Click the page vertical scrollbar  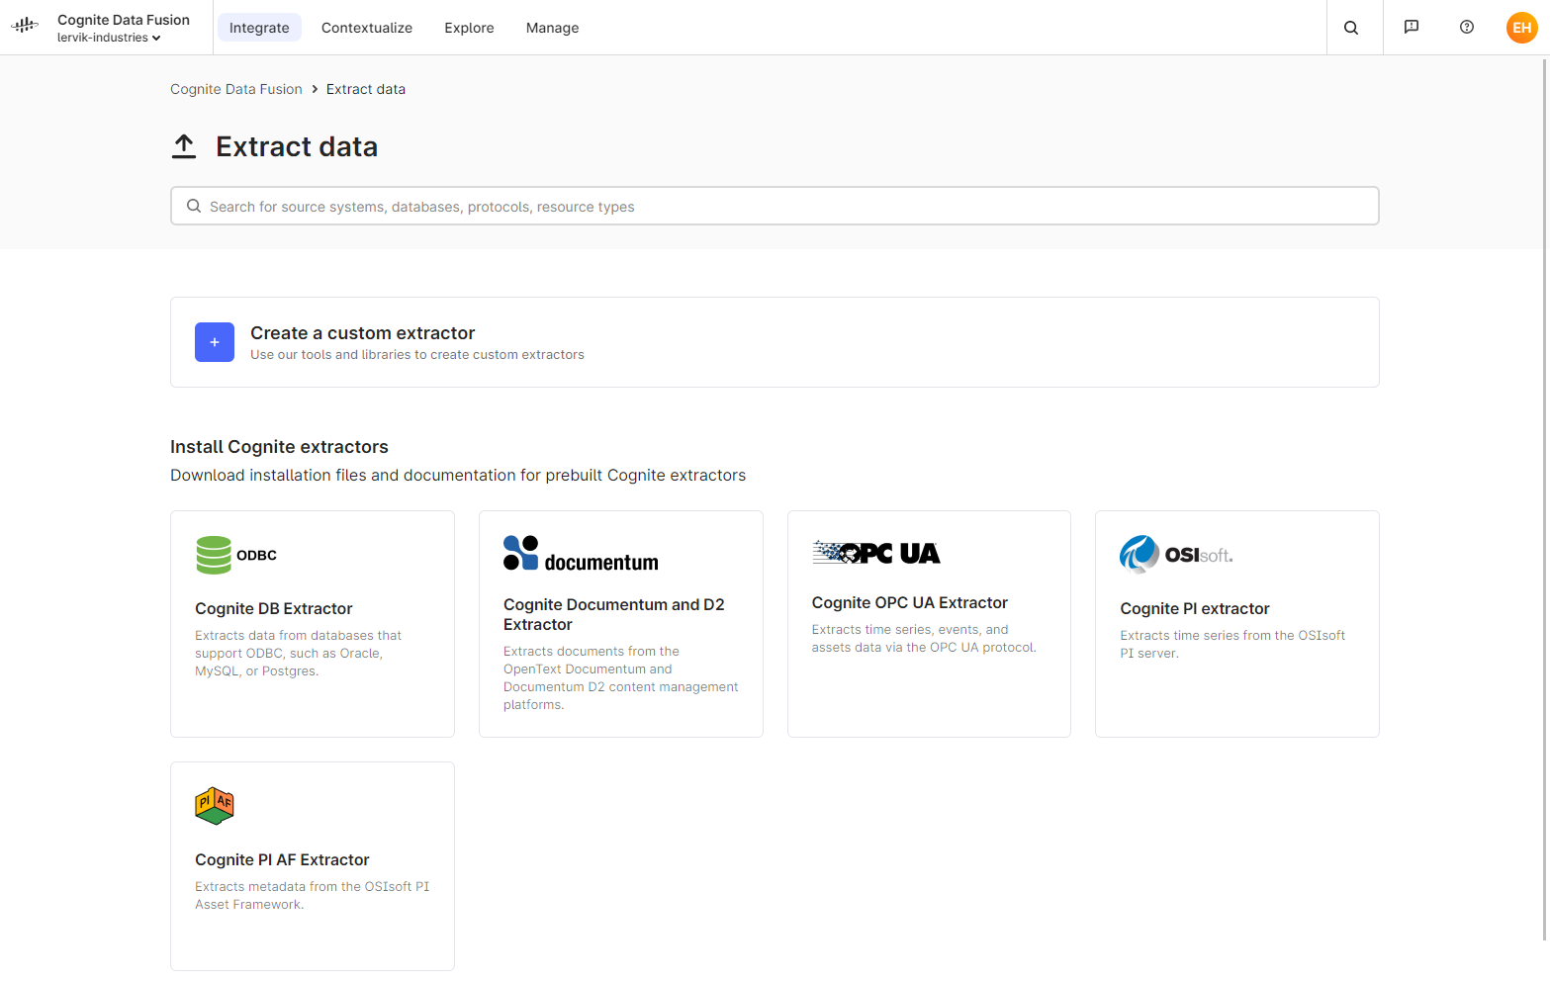click(1545, 499)
